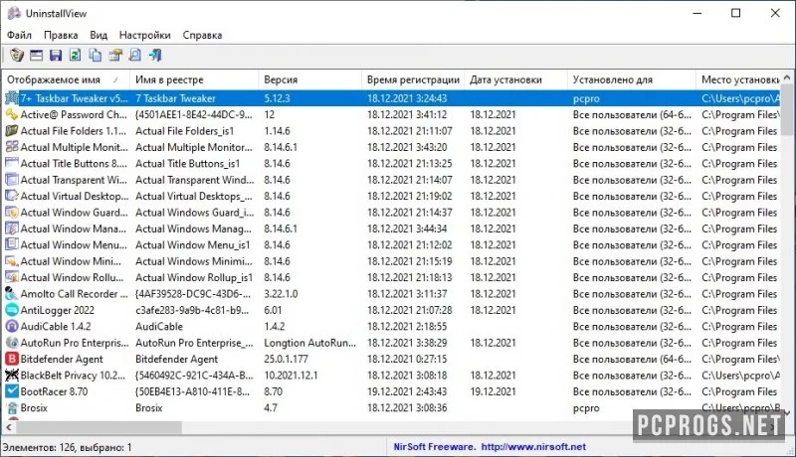This screenshot has height=457, width=796.
Task: Open the Правка menu
Action: coord(61,35)
